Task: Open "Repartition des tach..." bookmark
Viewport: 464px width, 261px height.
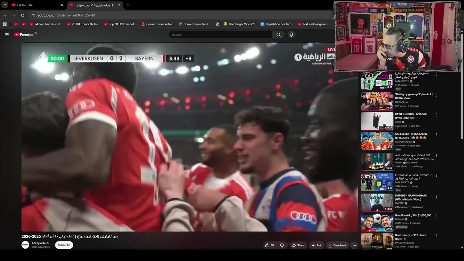Action: (277, 24)
